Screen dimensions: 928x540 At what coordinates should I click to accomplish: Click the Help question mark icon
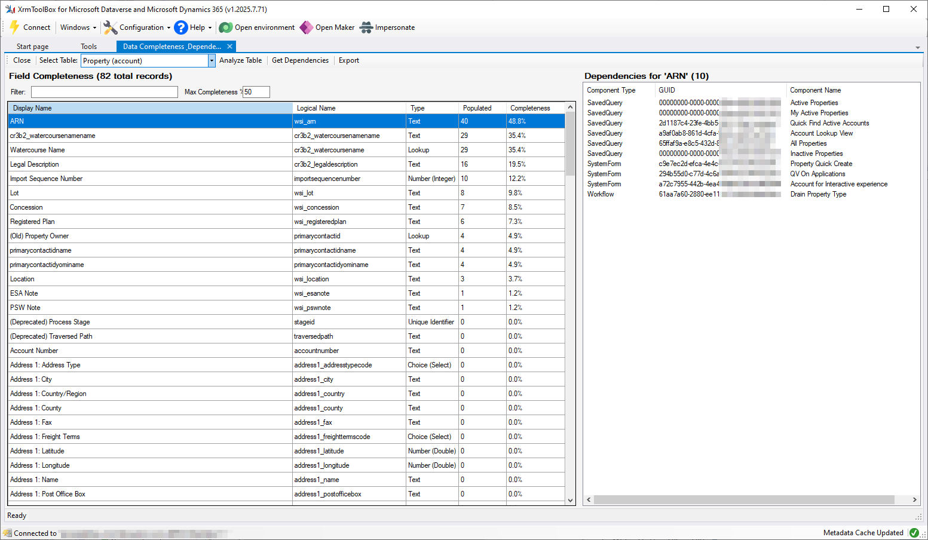pyautogui.click(x=180, y=27)
